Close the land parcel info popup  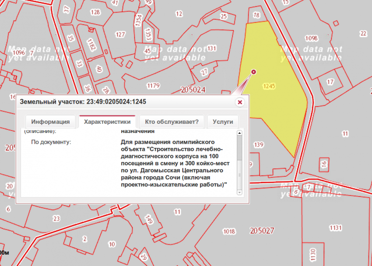239,102
